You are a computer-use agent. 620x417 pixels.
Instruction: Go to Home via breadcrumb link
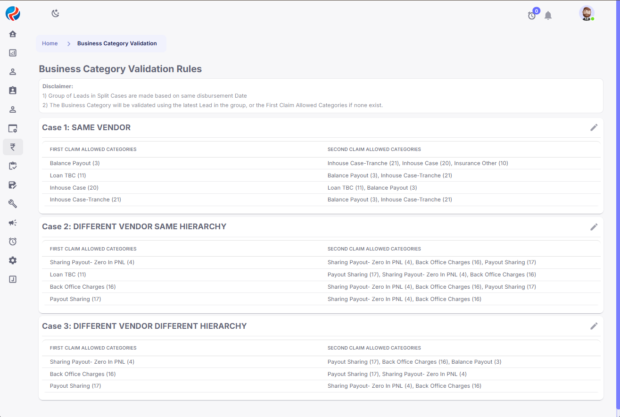tap(50, 43)
